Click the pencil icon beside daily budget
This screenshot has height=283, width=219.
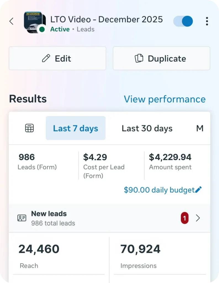(x=199, y=190)
